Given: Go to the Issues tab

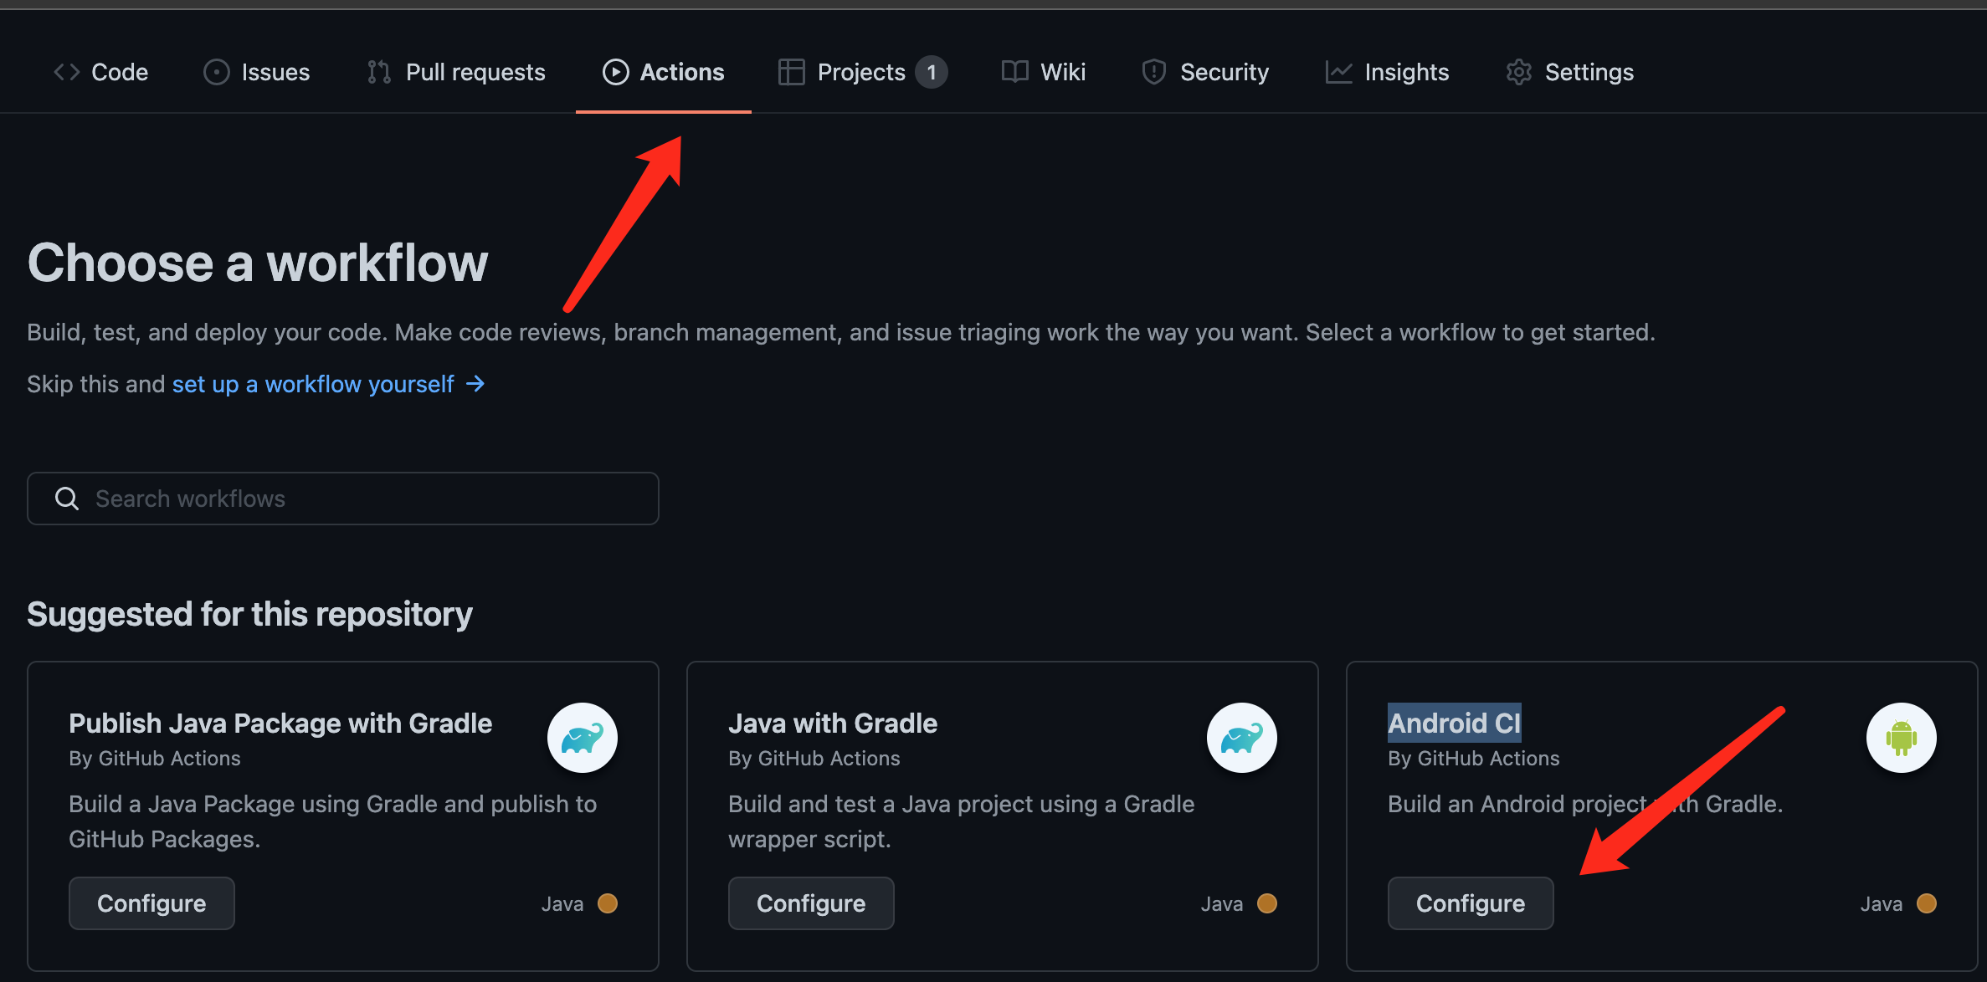Looking at the screenshot, I should (256, 72).
